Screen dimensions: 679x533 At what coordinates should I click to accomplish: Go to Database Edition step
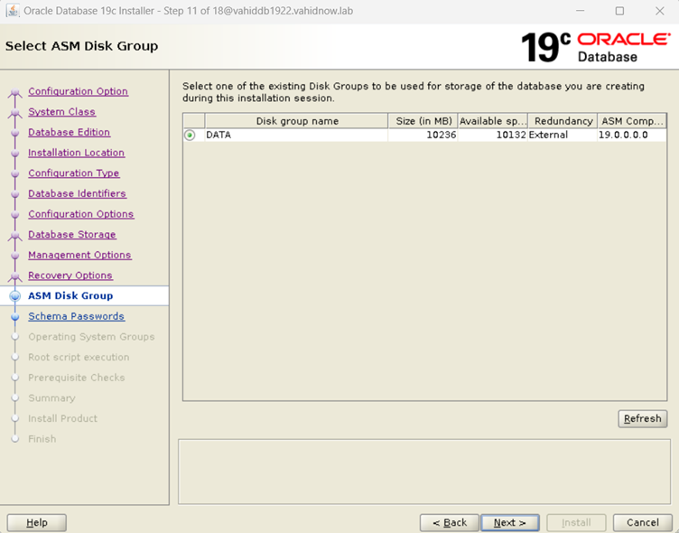pos(69,133)
